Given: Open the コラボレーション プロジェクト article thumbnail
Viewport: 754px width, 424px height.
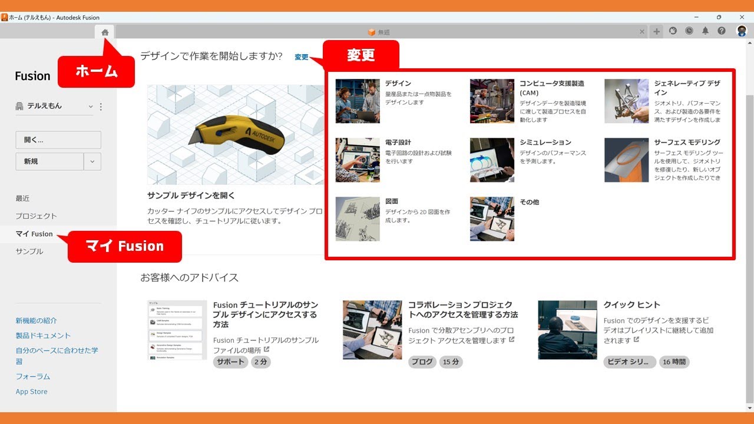Looking at the screenshot, I should (x=372, y=330).
